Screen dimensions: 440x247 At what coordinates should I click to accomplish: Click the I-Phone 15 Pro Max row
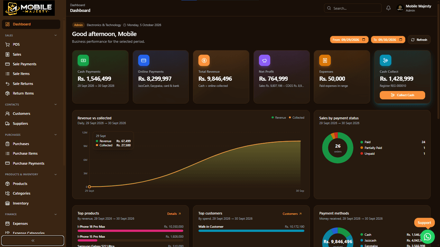coord(130,238)
